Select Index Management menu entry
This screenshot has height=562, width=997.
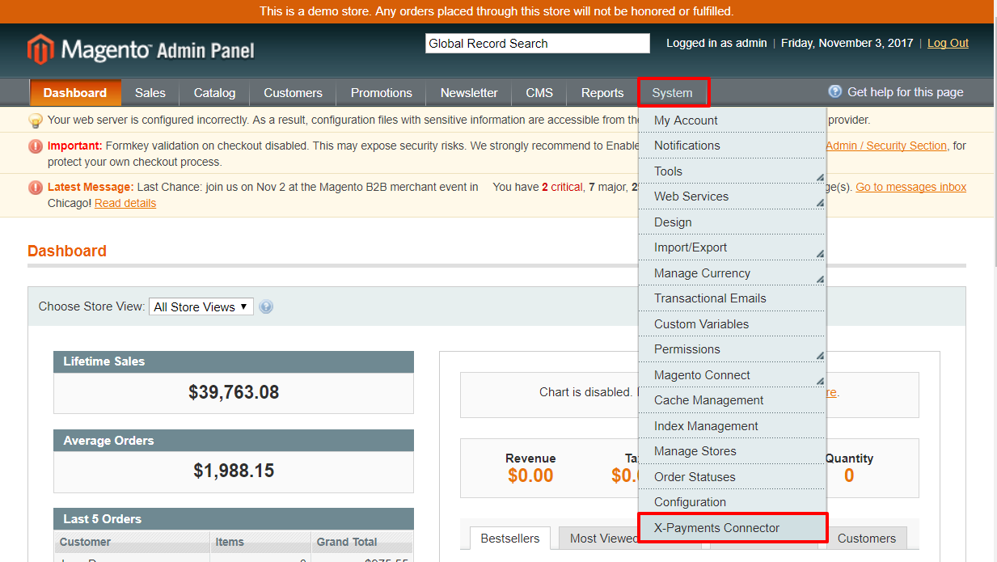732,426
